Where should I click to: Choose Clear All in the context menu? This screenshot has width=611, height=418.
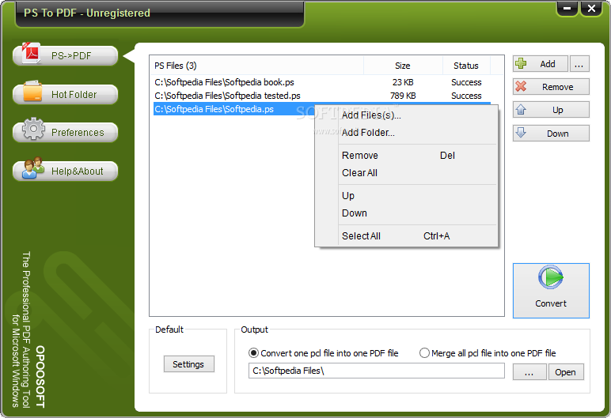pos(407,173)
